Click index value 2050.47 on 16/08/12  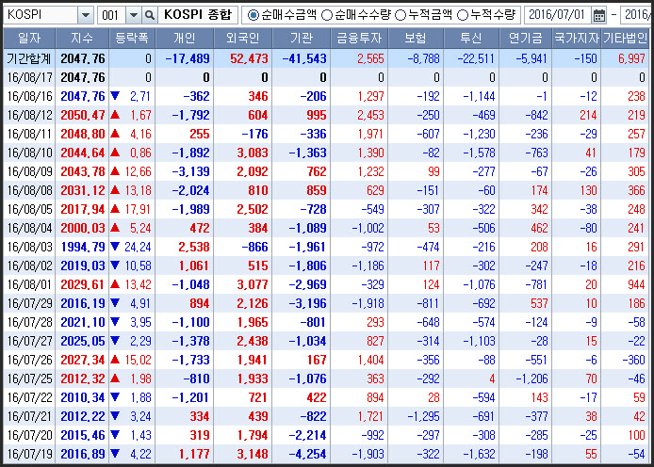click(83, 116)
